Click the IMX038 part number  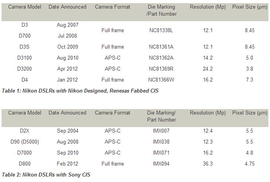tap(161, 142)
